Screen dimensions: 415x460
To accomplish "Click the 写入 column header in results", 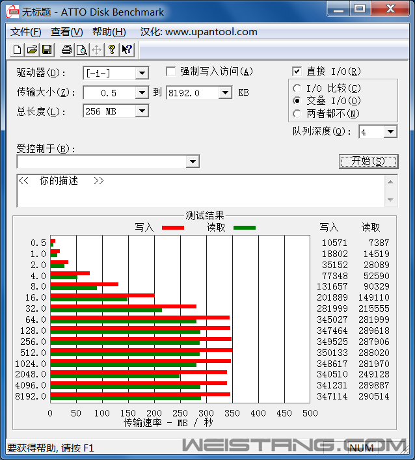I will [329, 227].
